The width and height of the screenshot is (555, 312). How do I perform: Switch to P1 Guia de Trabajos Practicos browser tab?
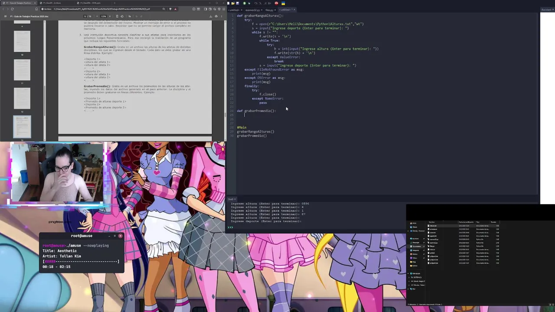(x=20, y=3)
